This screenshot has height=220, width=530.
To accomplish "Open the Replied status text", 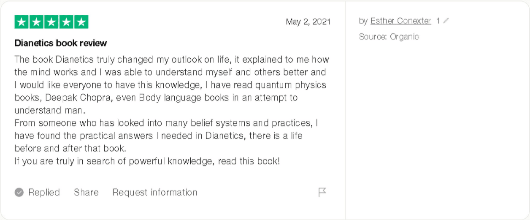I will coord(44,192).
